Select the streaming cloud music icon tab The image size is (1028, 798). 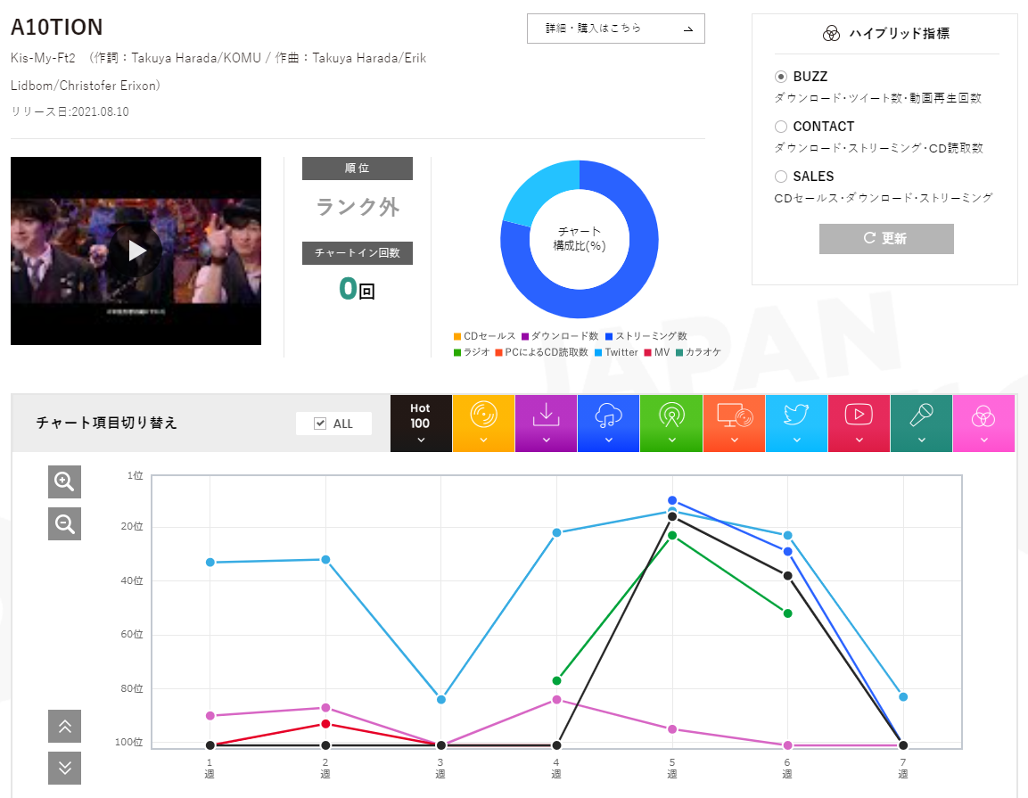coord(608,423)
